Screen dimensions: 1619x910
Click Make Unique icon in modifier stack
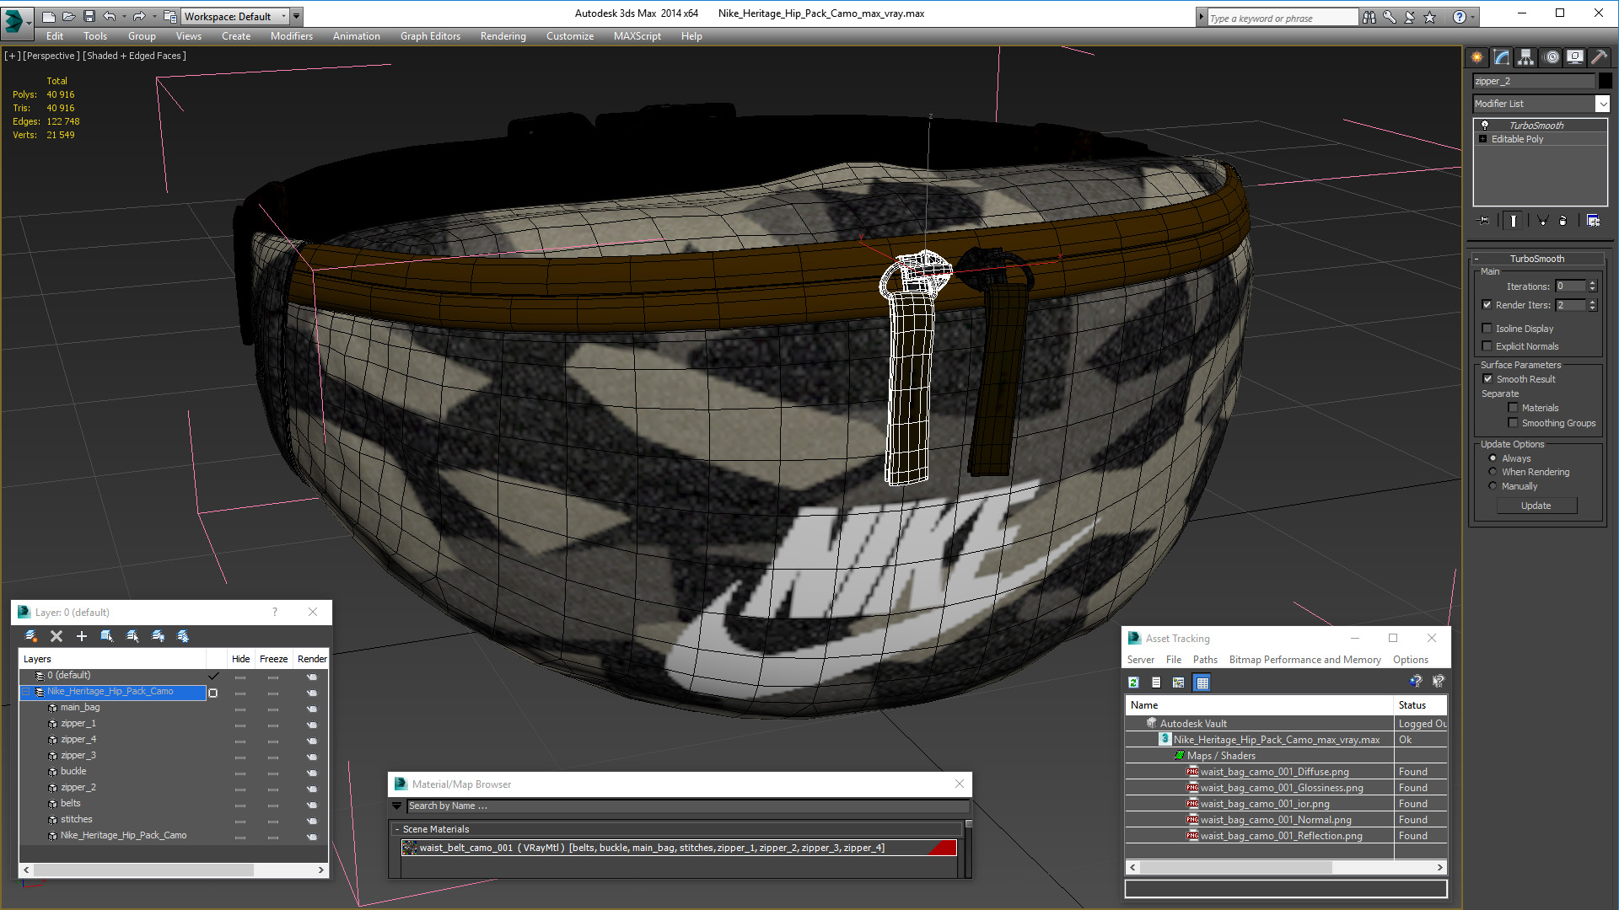(1542, 221)
